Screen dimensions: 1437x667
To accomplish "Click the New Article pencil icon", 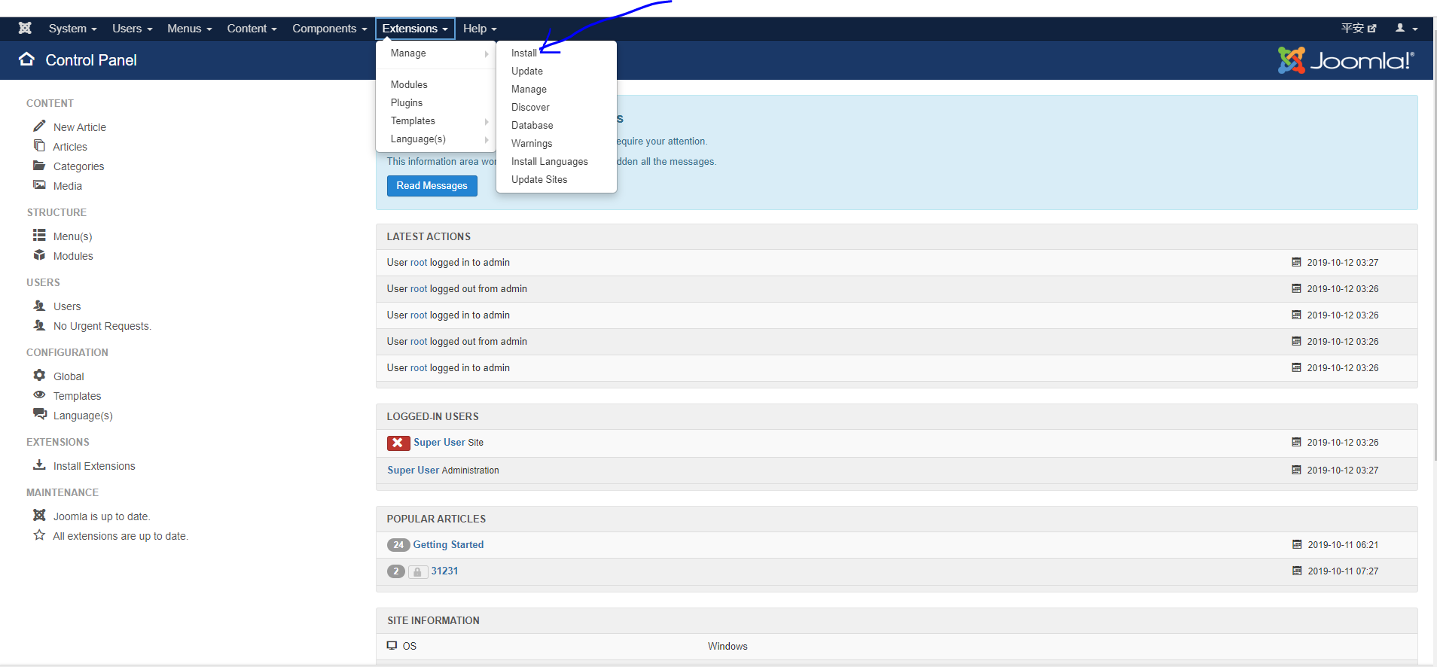I will pyautogui.click(x=39, y=126).
